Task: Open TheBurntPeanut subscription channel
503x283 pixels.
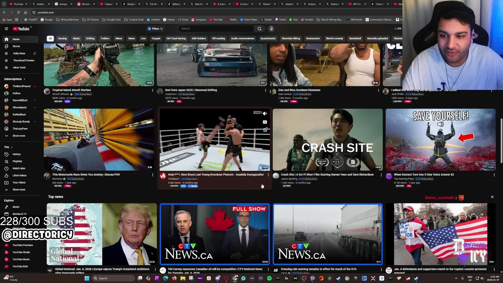Action: click(20, 86)
